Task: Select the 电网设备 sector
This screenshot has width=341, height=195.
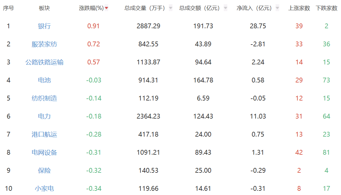Action: click(44, 153)
